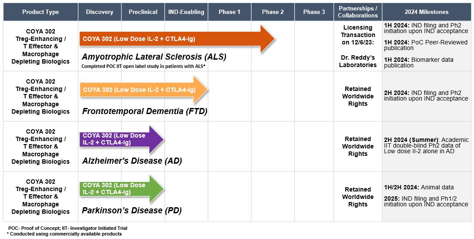Click the POC abbreviation footnote

(67, 228)
